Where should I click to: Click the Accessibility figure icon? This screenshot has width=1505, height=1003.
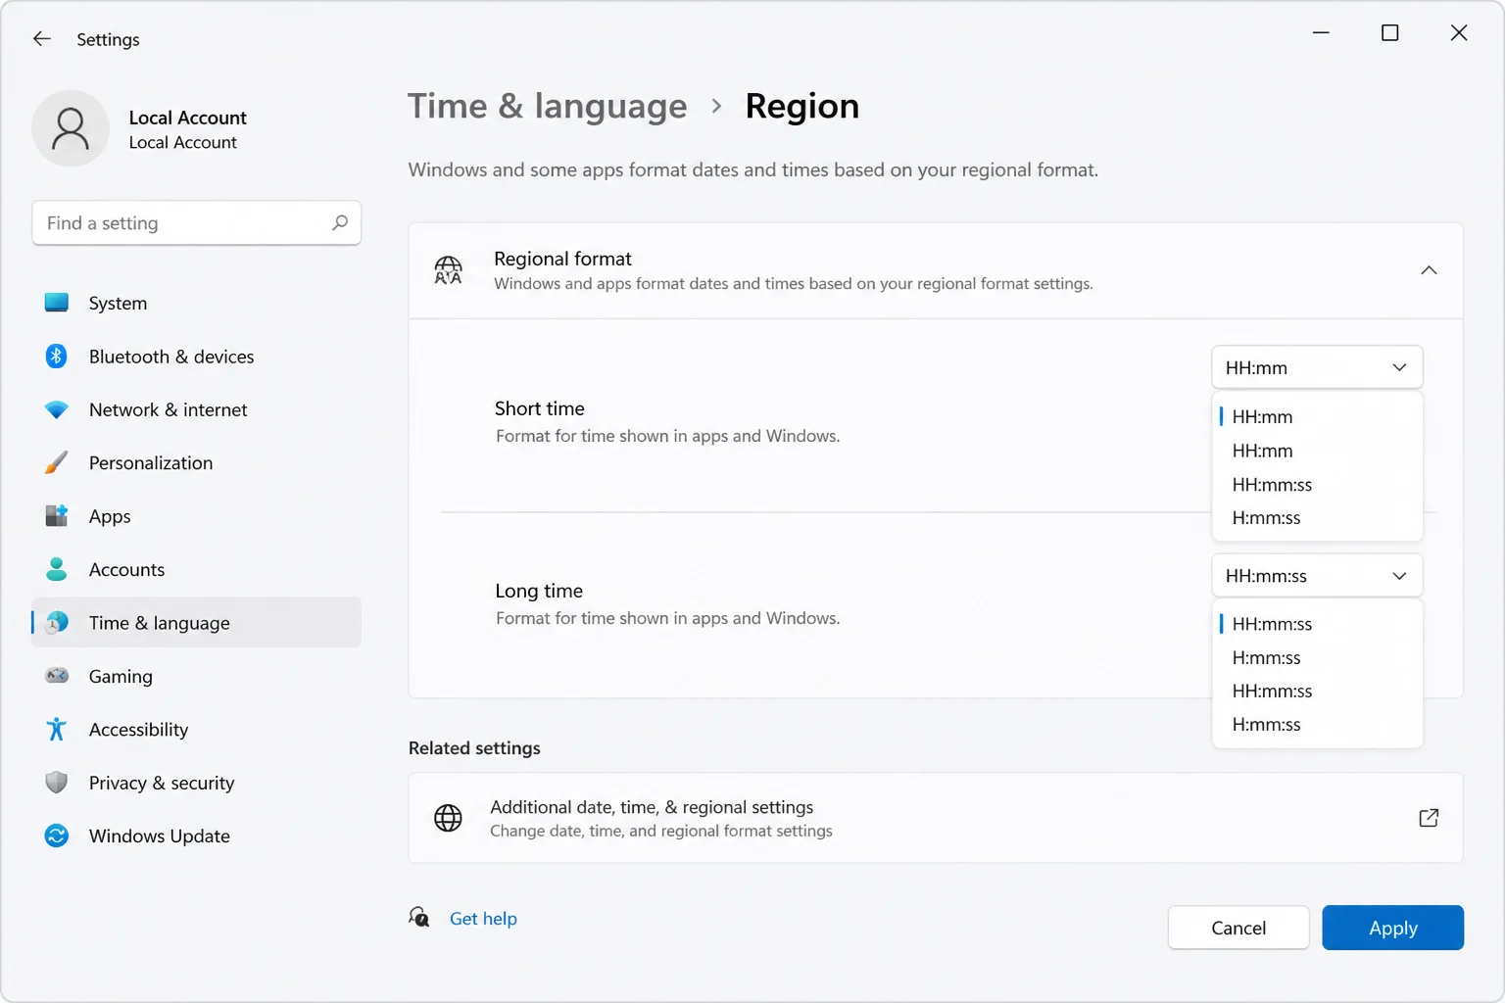click(57, 729)
